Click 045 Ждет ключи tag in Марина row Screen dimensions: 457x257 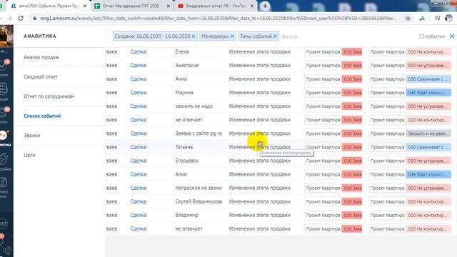(428, 93)
